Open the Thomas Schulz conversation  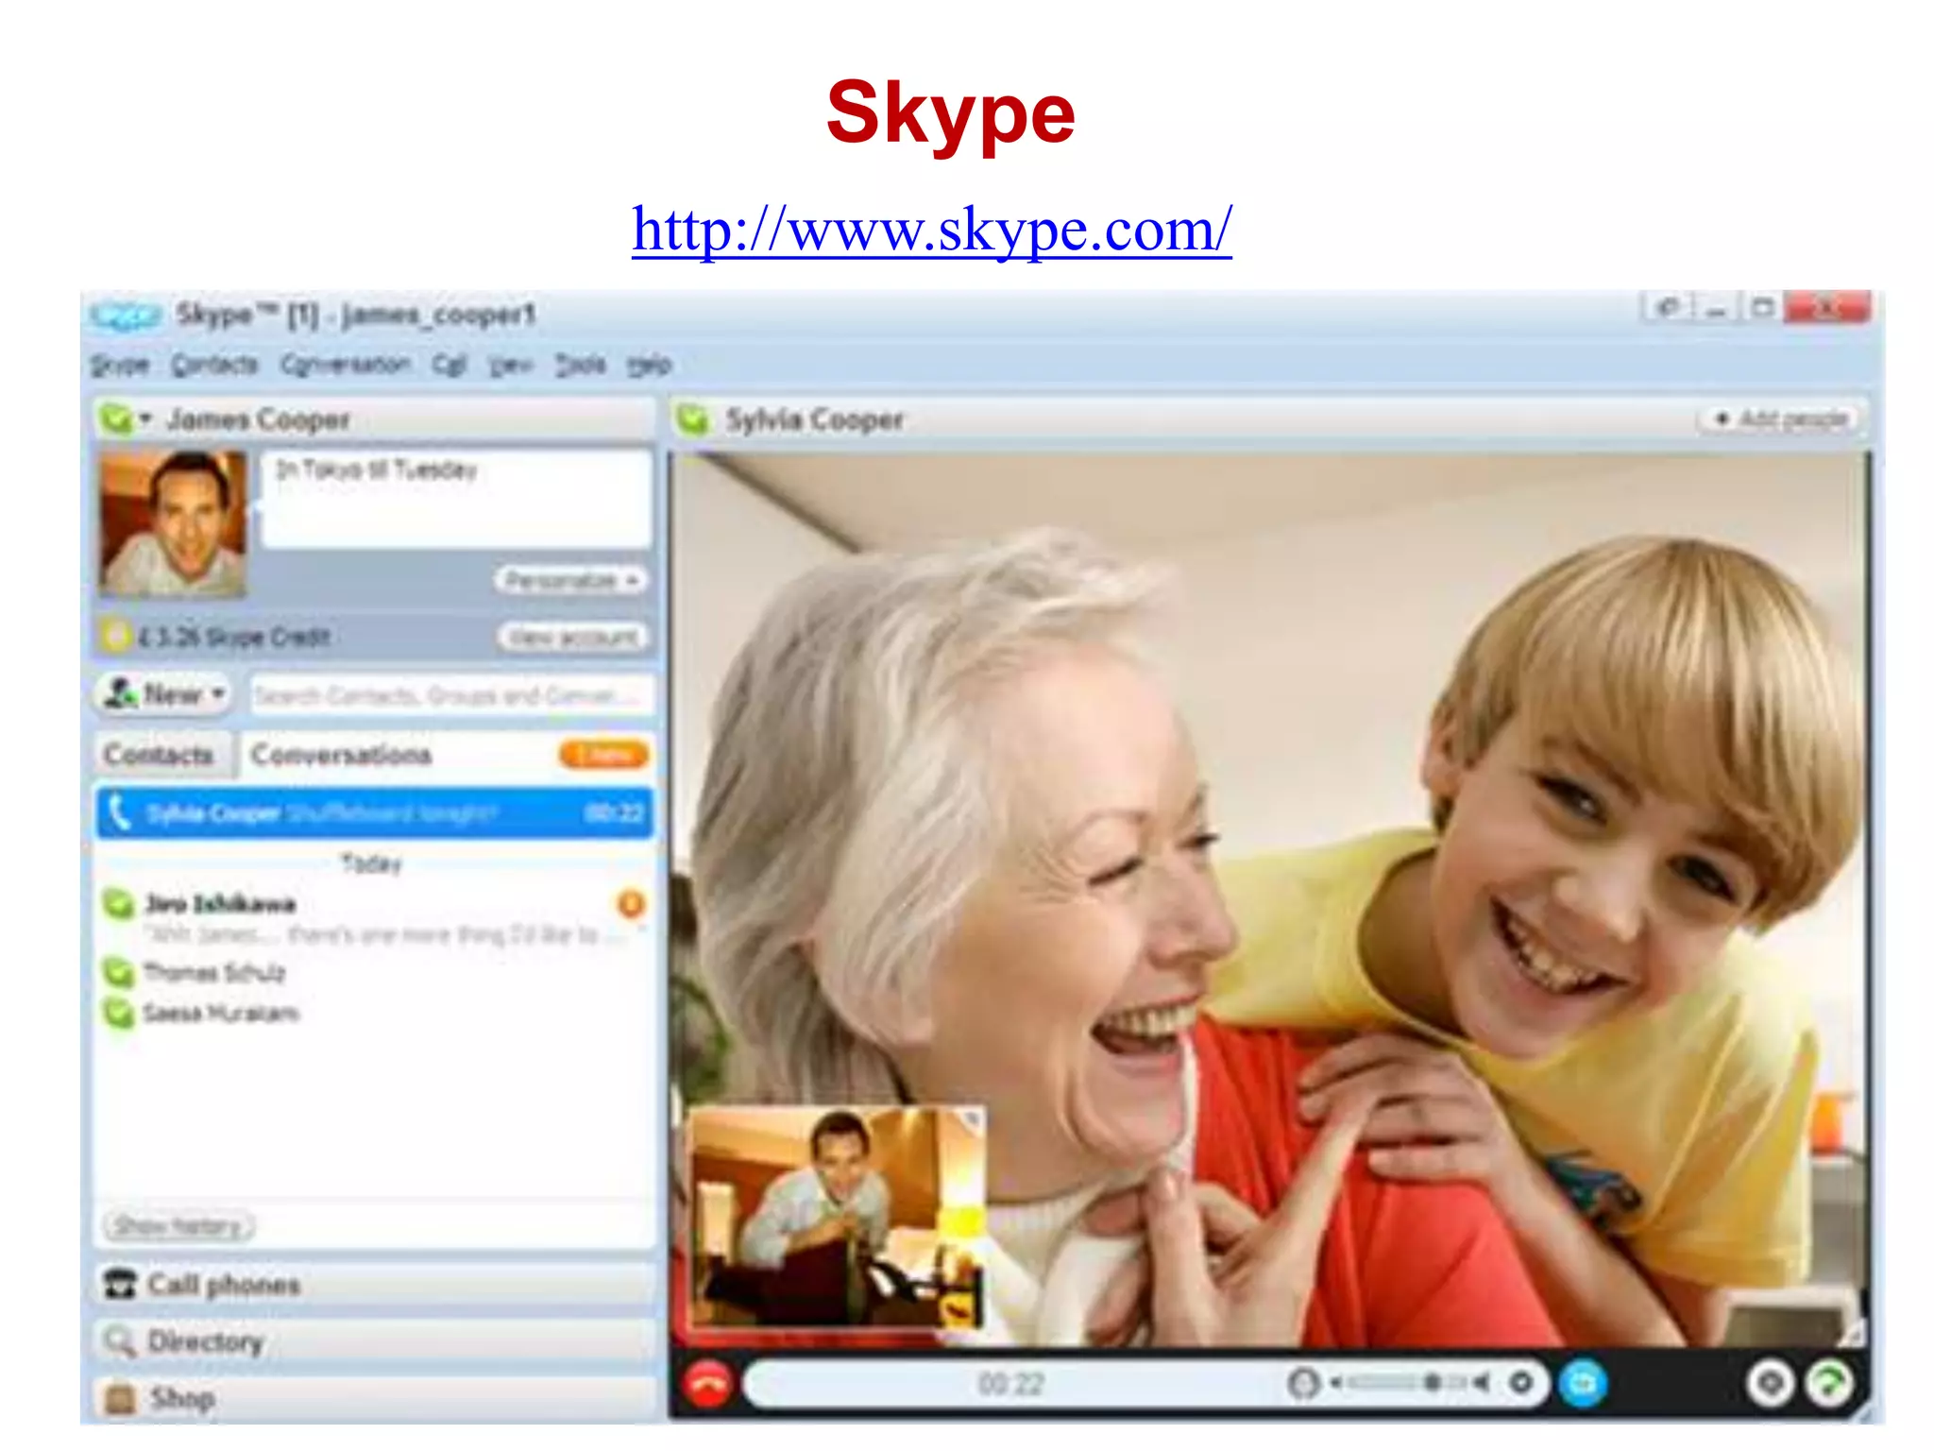pos(374,972)
